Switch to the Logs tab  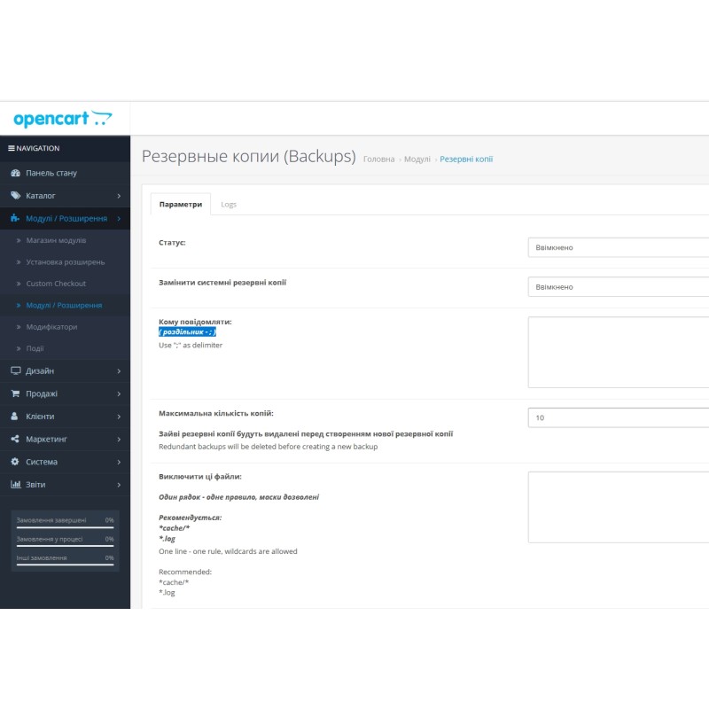(x=229, y=205)
